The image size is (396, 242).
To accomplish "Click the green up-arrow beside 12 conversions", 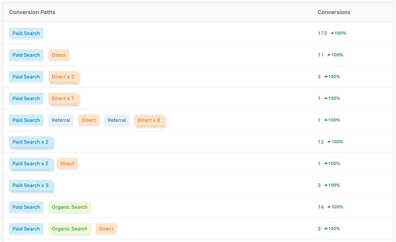I will click(328, 142).
